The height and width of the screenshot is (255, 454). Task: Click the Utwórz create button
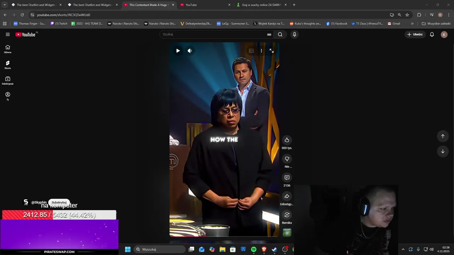[x=415, y=34]
